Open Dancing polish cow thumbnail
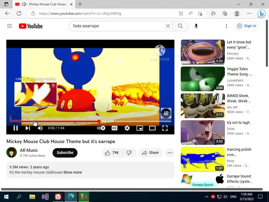This screenshot has height=202, width=269. [x=203, y=159]
